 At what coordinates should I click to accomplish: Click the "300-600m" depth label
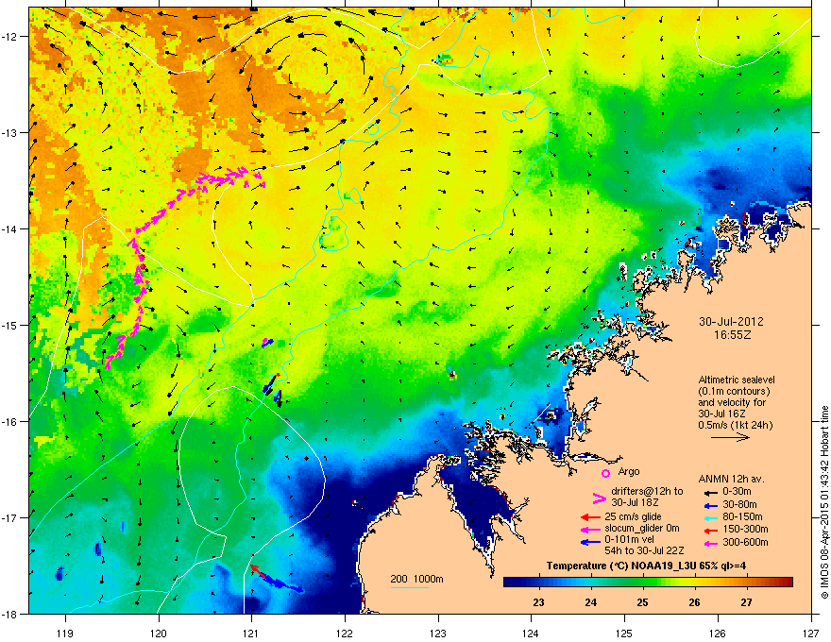(745, 542)
